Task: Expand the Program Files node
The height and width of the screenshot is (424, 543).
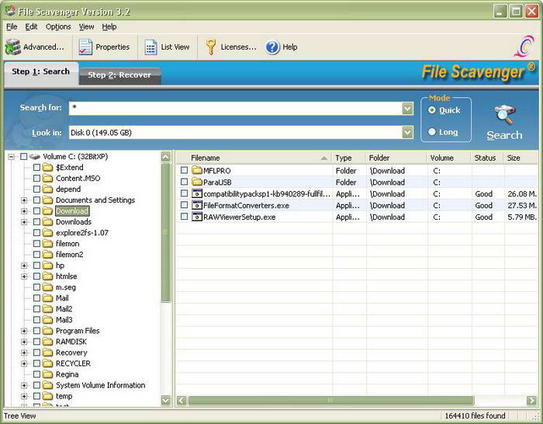Action: coord(24,331)
